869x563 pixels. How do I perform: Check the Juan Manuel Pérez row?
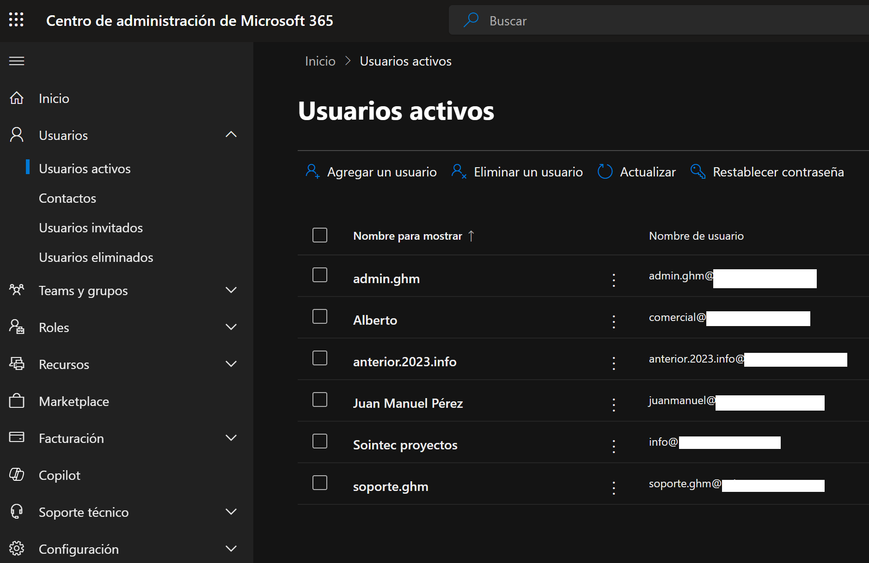[320, 400]
